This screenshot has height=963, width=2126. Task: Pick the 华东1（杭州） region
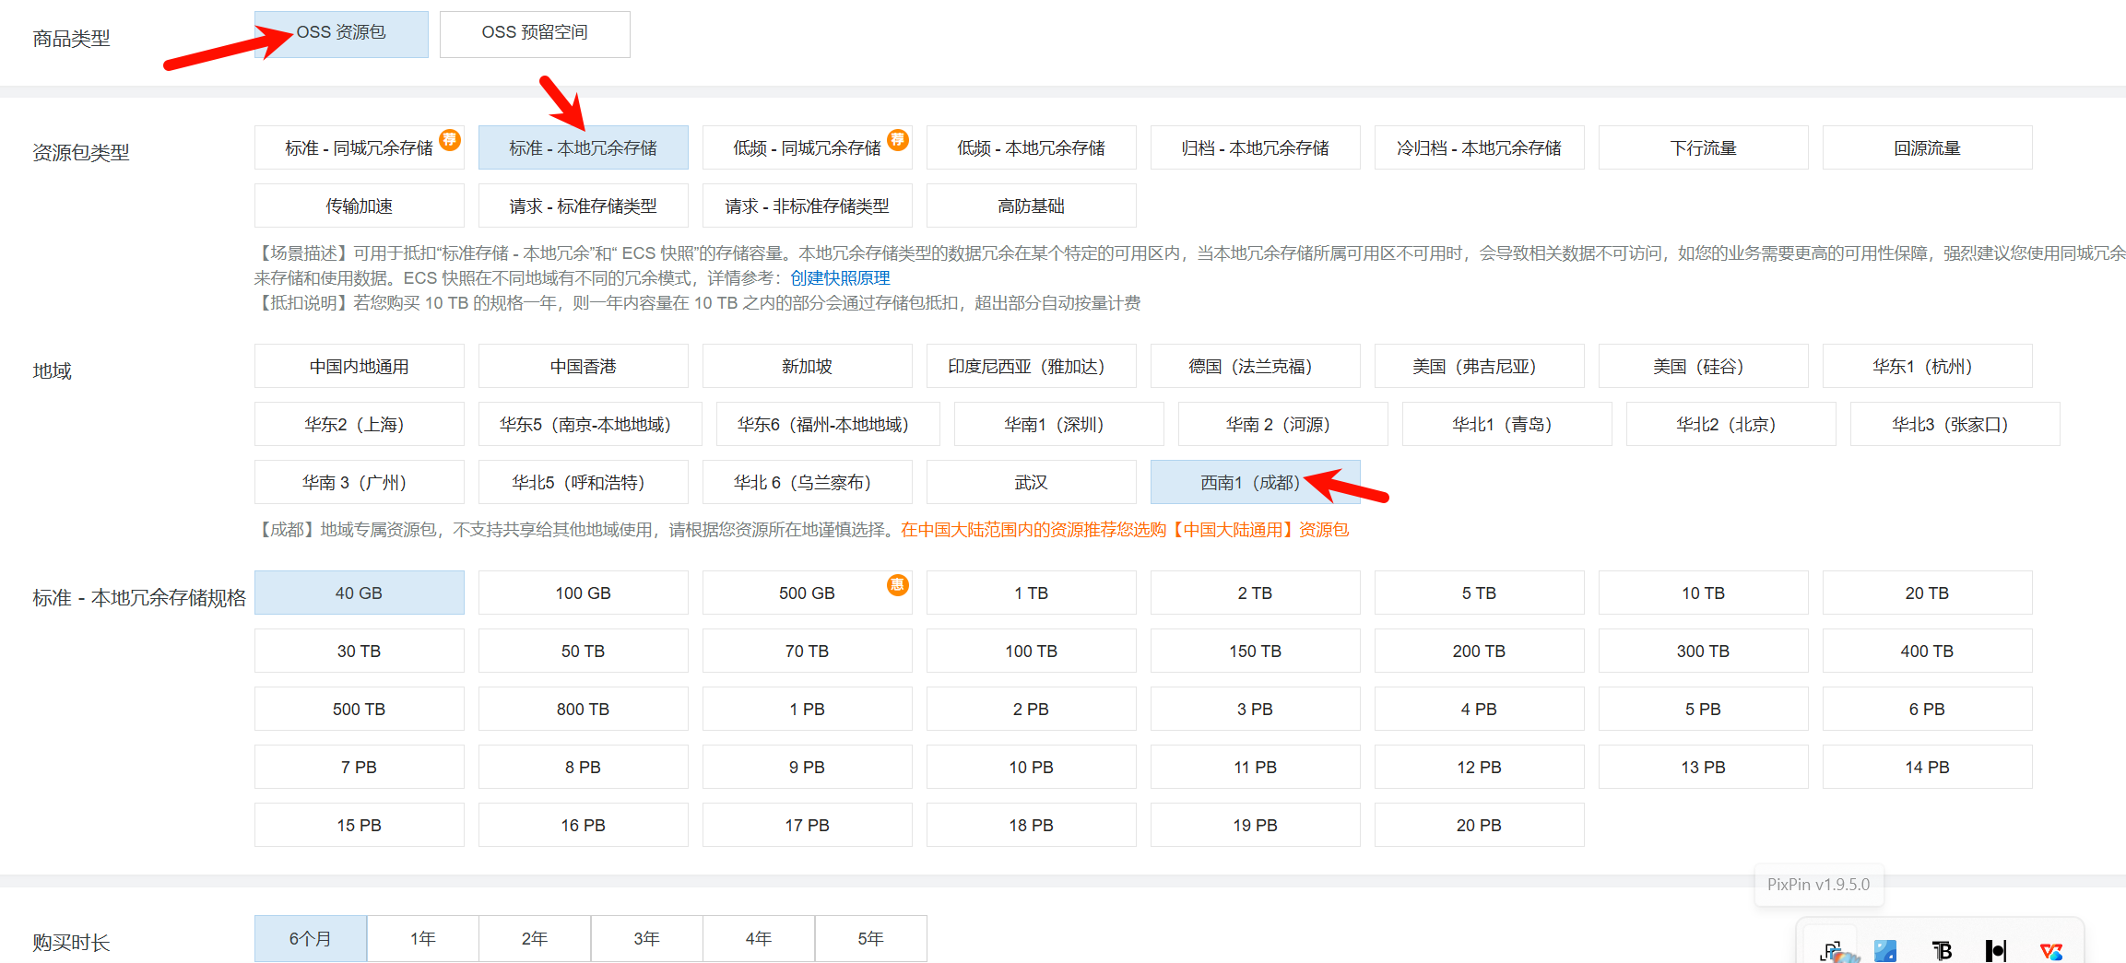click(1927, 367)
